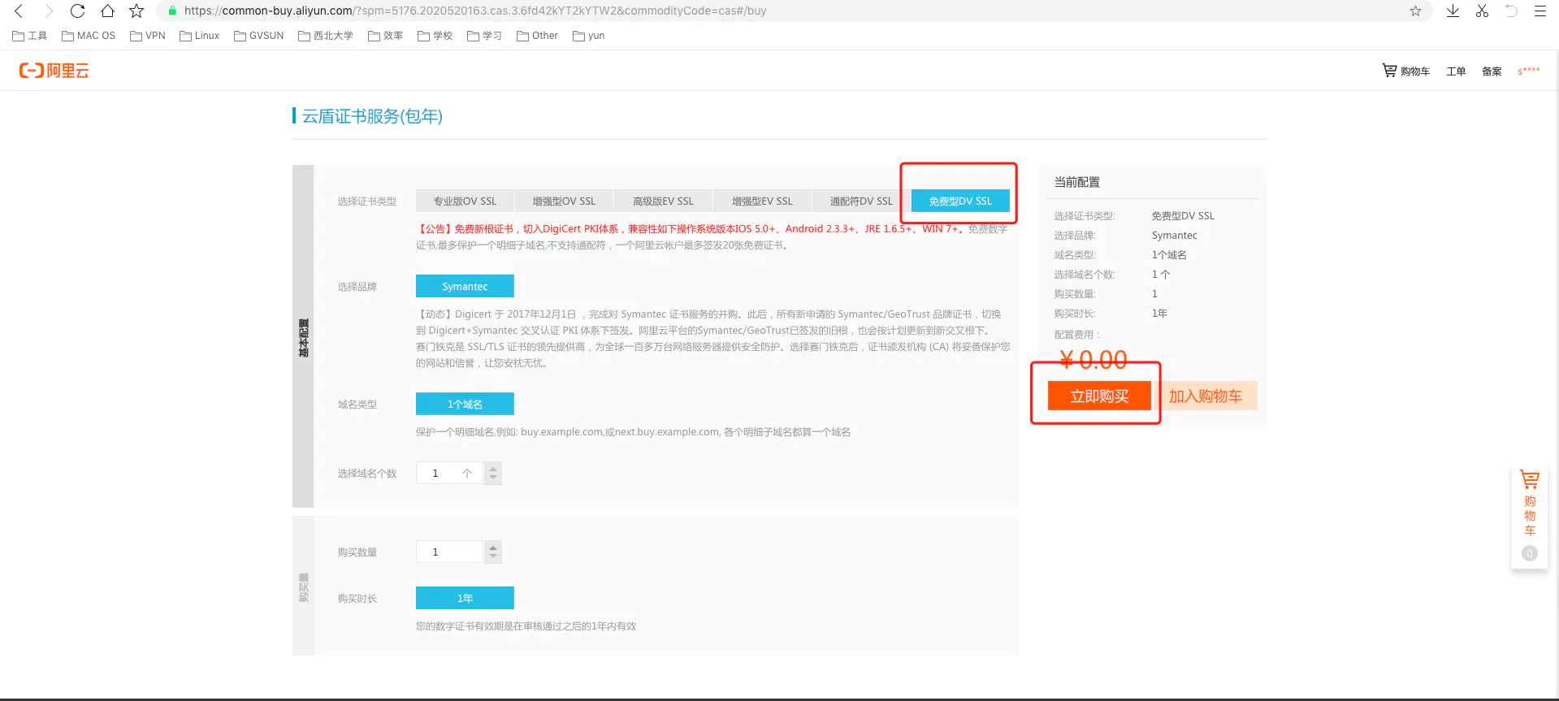Open the VPN bookmark folder
1559x701 pixels.
click(148, 36)
